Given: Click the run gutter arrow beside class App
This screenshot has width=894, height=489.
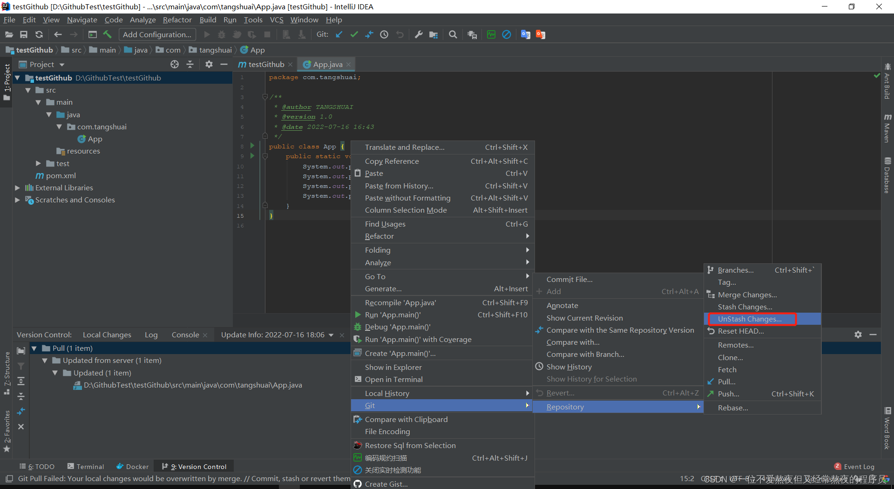Looking at the screenshot, I should (252, 146).
